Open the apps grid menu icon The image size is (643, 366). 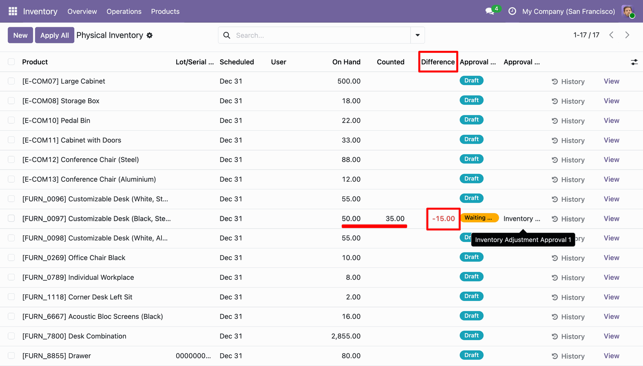13,11
